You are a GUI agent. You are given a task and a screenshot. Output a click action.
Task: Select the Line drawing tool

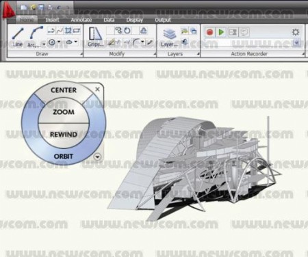[x=18, y=37]
